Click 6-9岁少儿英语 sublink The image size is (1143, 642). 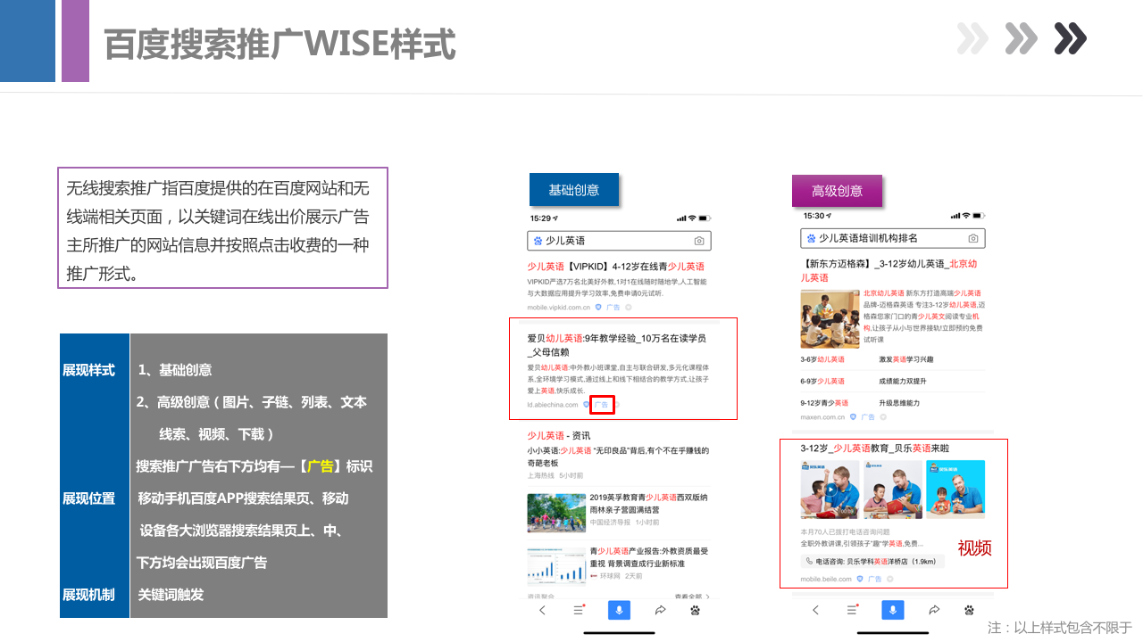822,381
